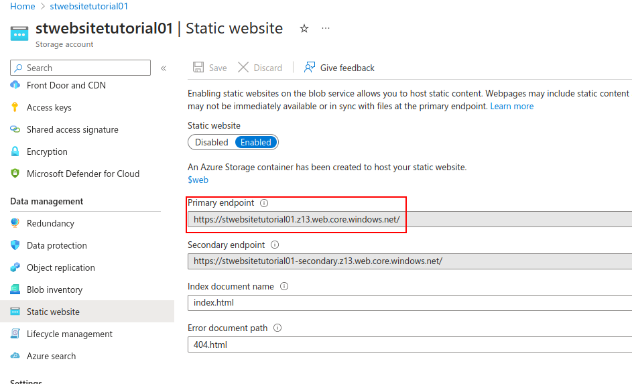The image size is (632, 384).
Task: Open the $web container link
Action: point(198,180)
